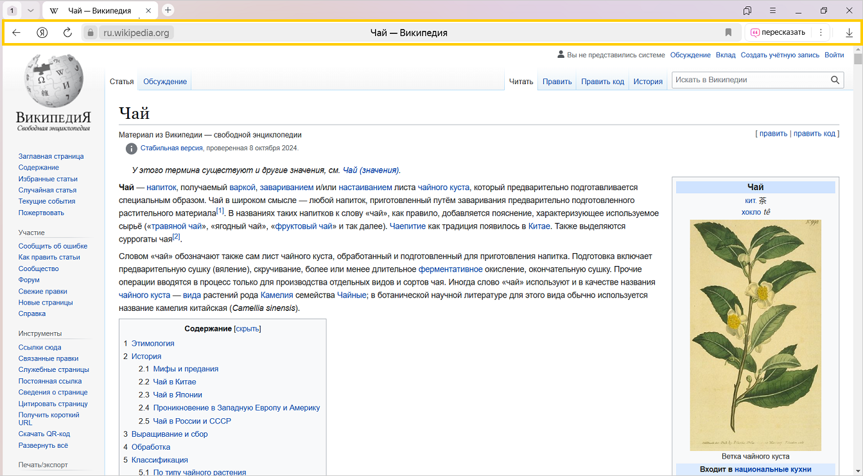Open the Yandex home button
Viewport: 863px width, 476px height.
click(42, 33)
